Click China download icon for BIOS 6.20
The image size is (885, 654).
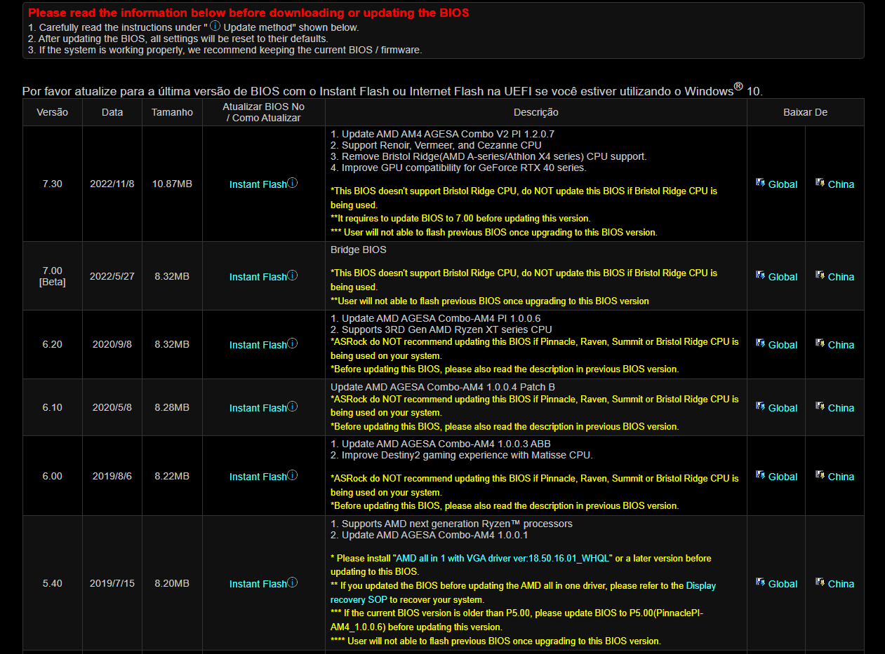820,343
